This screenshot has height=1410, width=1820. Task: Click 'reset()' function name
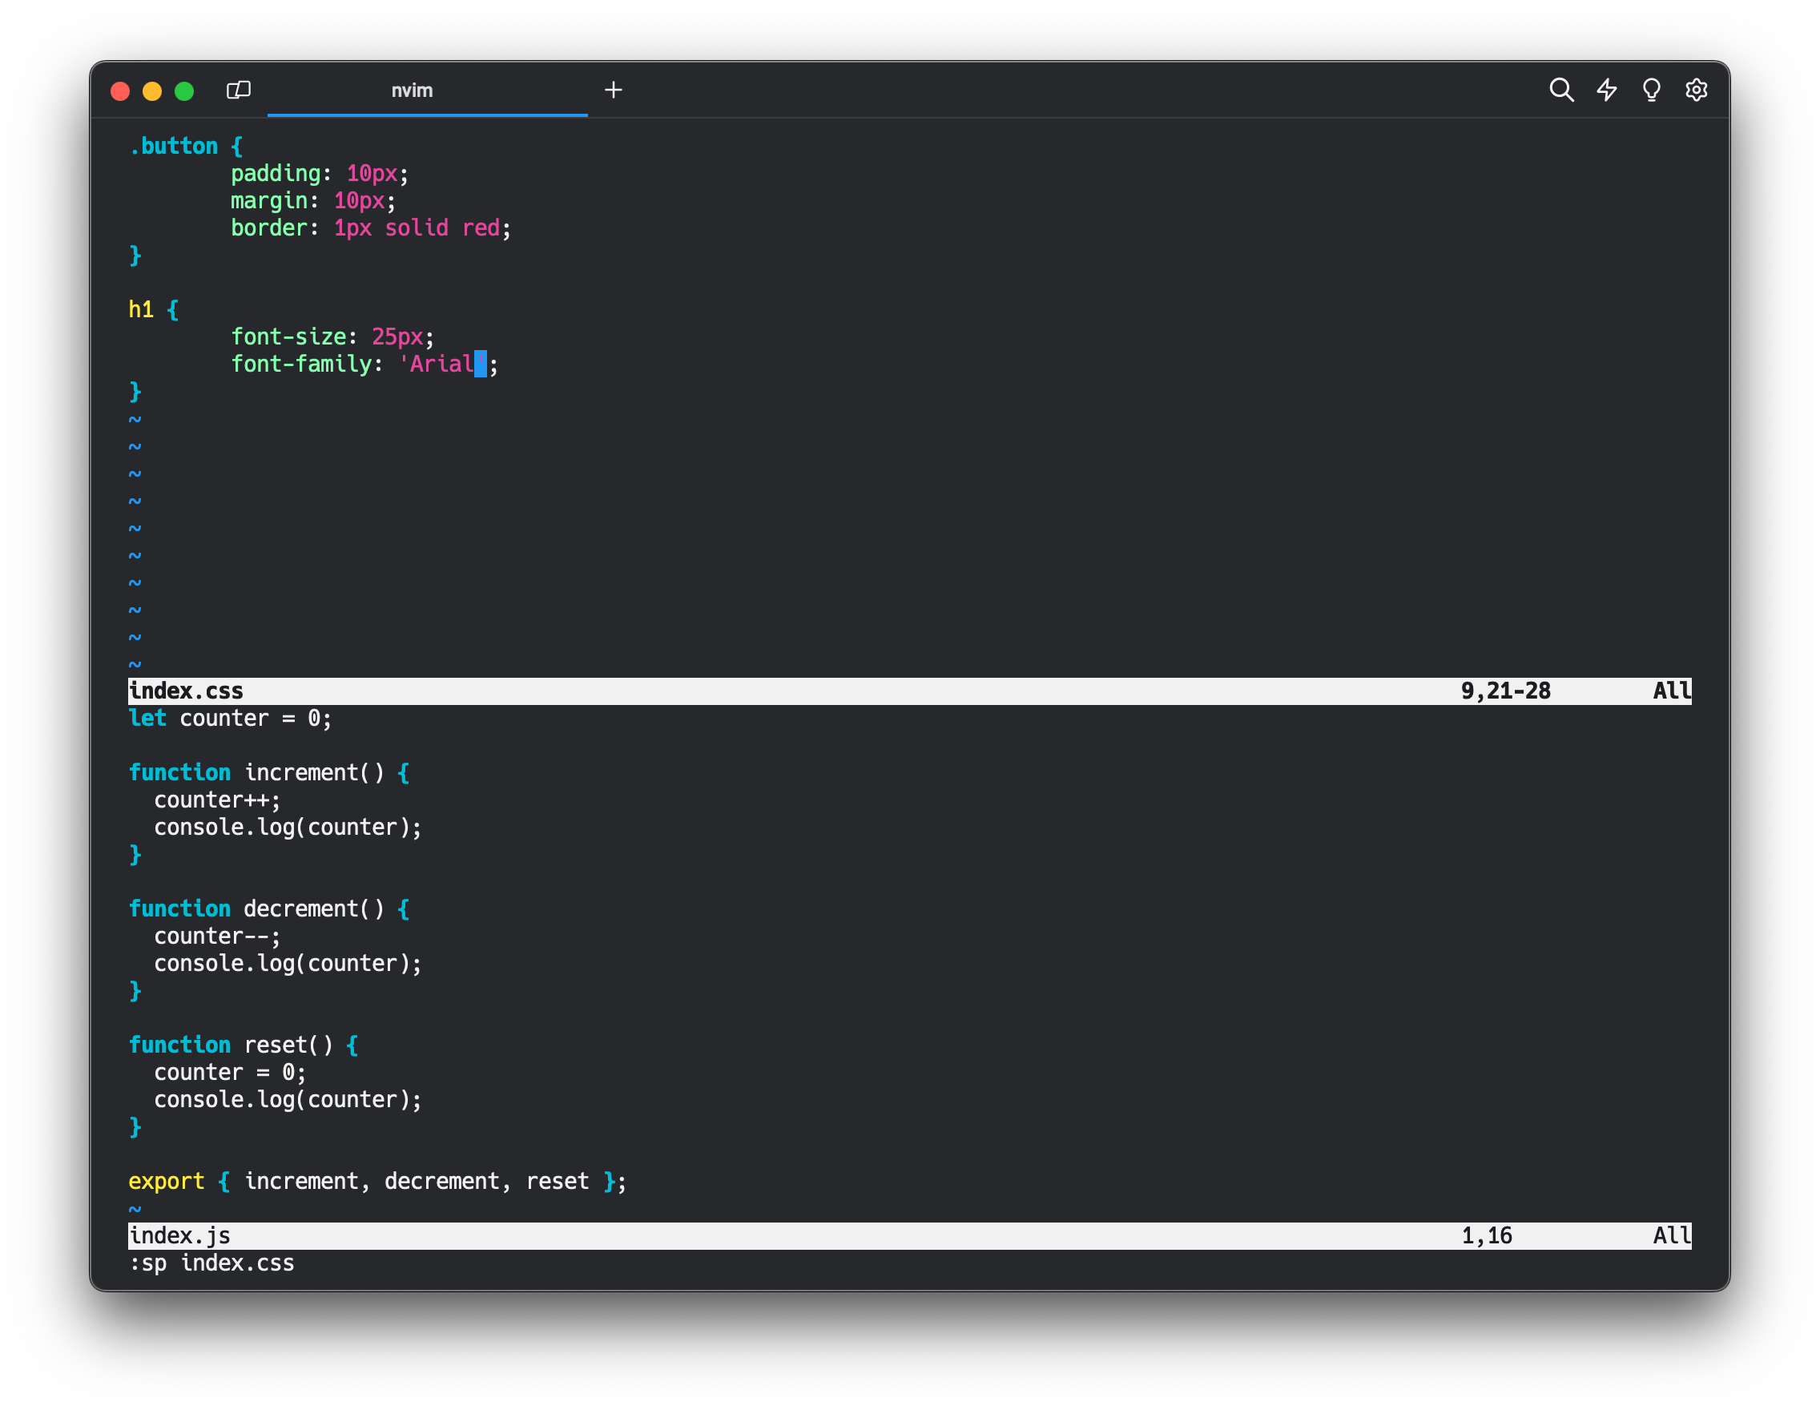[x=288, y=1045]
